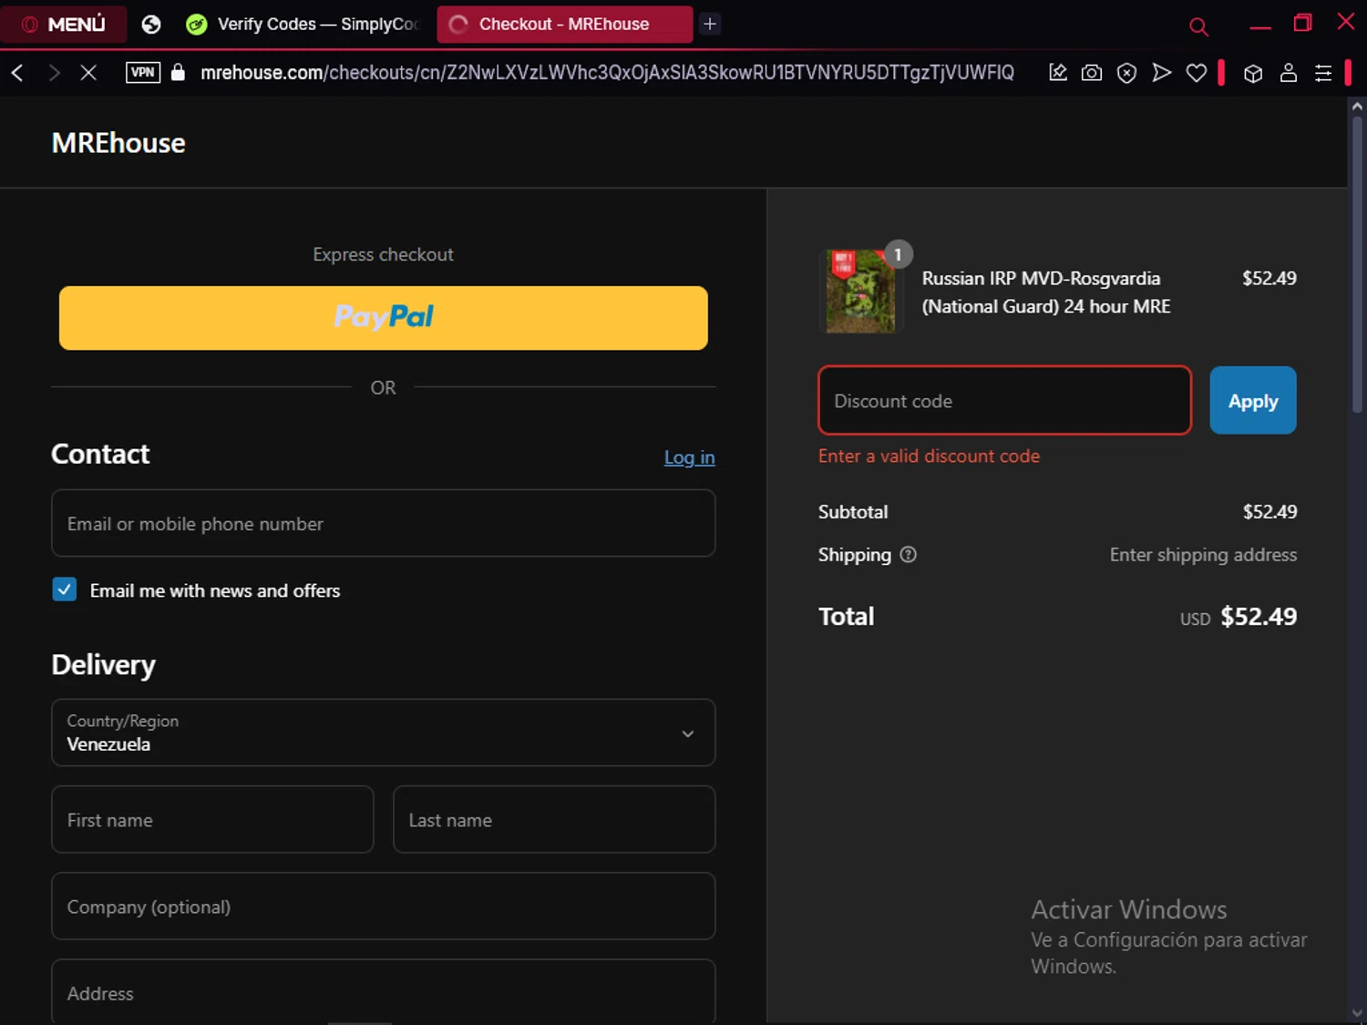The image size is (1367, 1025).
Task: Click the Russian IRP MRE product thumbnail
Action: (x=861, y=292)
